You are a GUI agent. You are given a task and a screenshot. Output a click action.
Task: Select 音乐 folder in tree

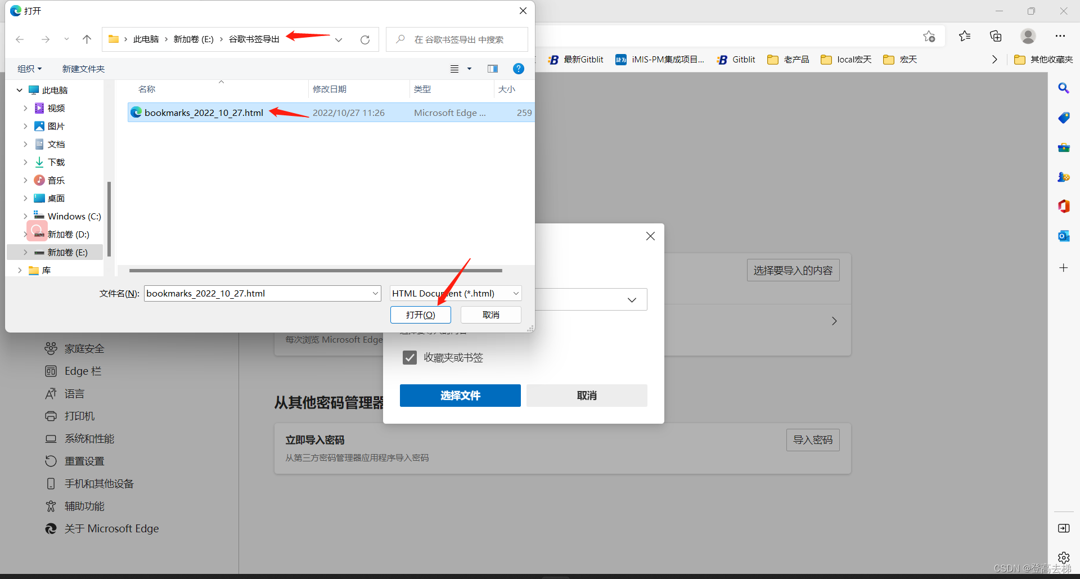point(56,180)
